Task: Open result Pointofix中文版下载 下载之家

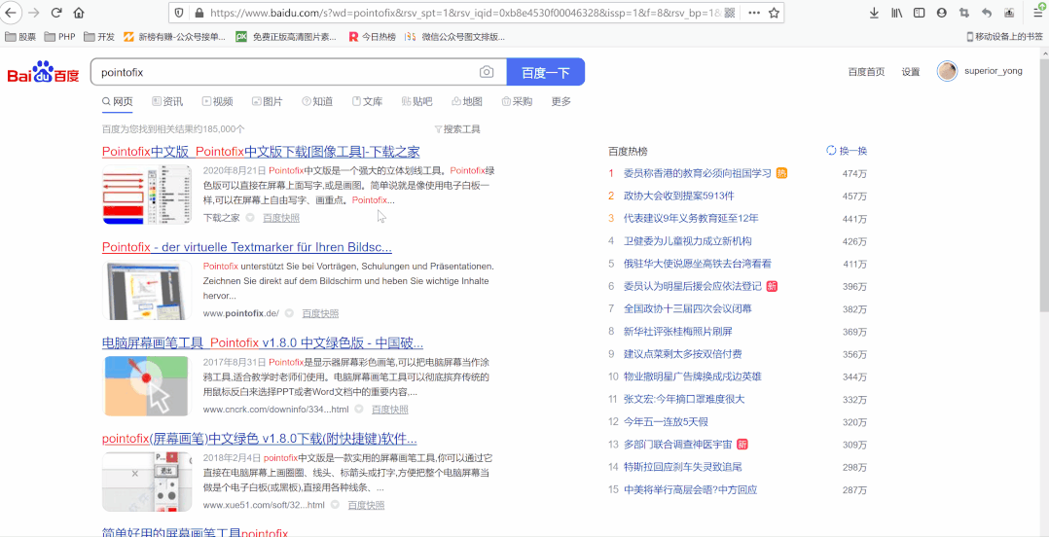Action: click(x=261, y=152)
